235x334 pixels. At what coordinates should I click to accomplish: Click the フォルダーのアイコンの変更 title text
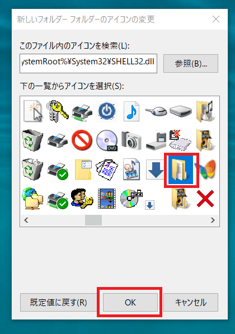(112, 19)
